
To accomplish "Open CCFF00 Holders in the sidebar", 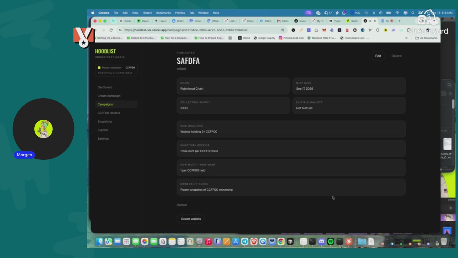I will click(x=109, y=113).
